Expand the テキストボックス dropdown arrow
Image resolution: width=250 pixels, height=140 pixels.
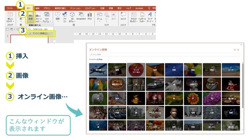tap(137, 21)
